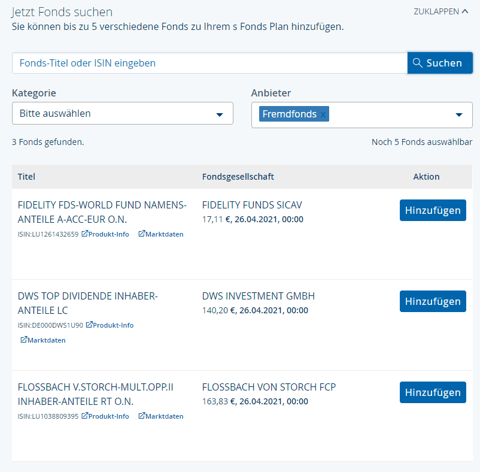Open Produkt-Info link for Flossbach fund
The image size is (480, 472).
coord(105,416)
